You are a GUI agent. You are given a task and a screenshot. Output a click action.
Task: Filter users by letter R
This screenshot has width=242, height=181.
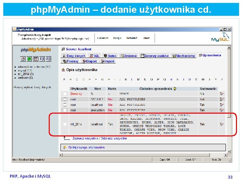(x=171, y=79)
